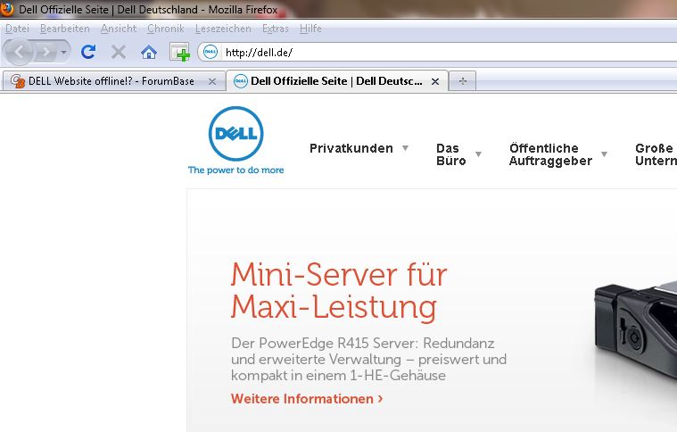The height and width of the screenshot is (432, 677).
Task: Click the stop loading X icon
Action: pos(119,53)
